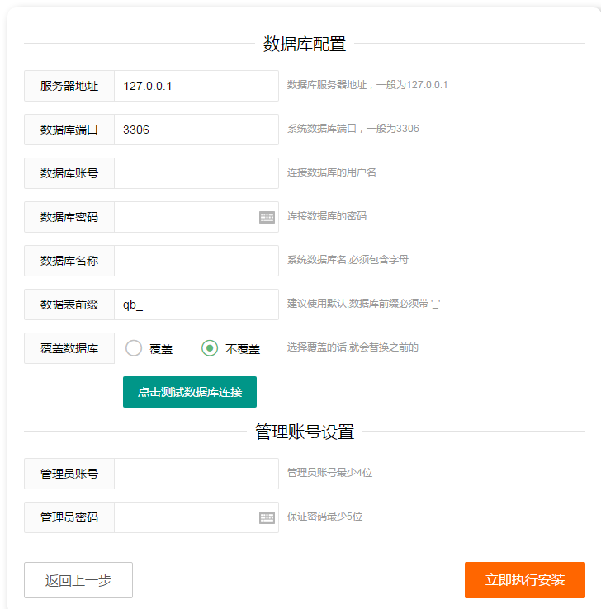Click the 数据库名称 field label
601x609 pixels.
coord(69,261)
